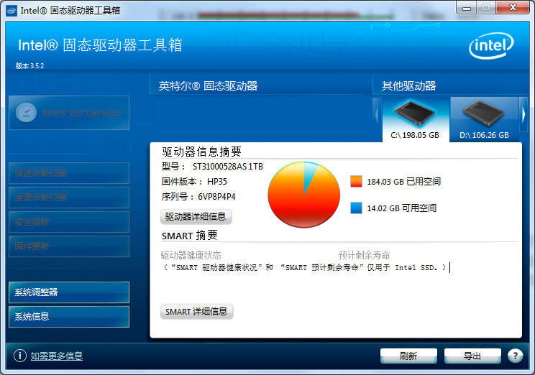Run 快速诊断扫描 from the sidebar
Screen dimensions: 535x375
coord(69,173)
